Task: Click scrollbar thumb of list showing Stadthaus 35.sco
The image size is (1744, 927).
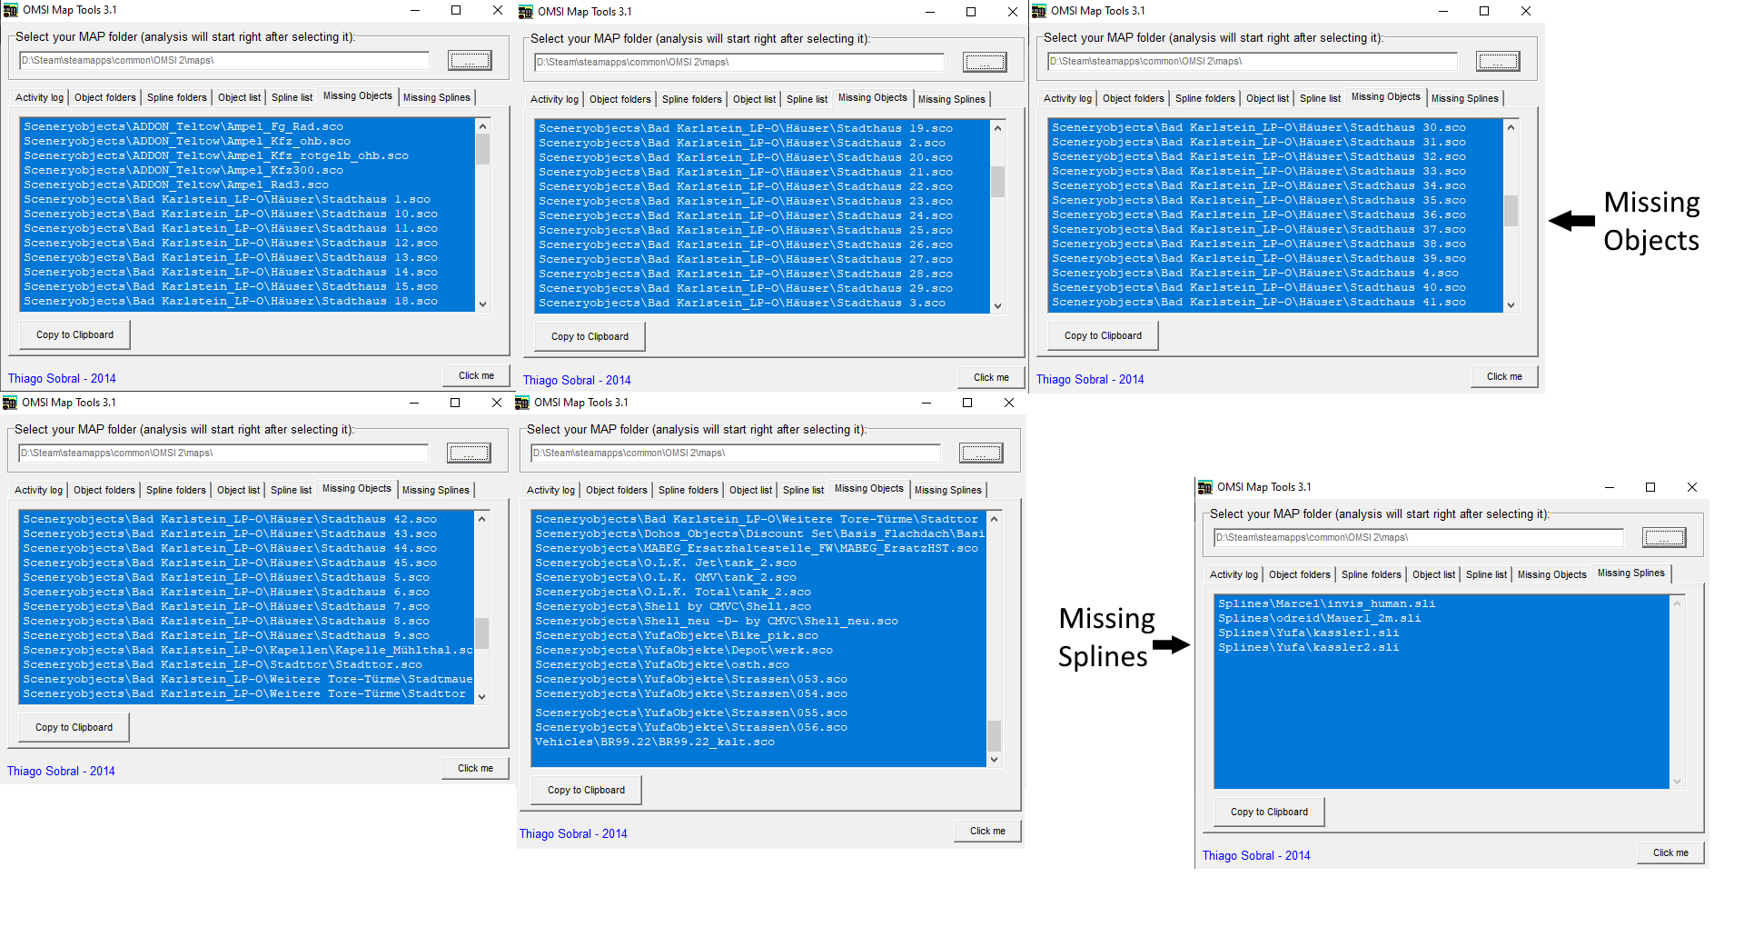Action: (1511, 210)
